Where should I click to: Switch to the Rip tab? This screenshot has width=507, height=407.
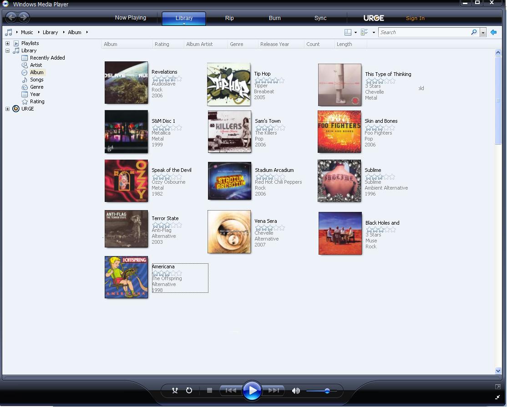(x=229, y=18)
